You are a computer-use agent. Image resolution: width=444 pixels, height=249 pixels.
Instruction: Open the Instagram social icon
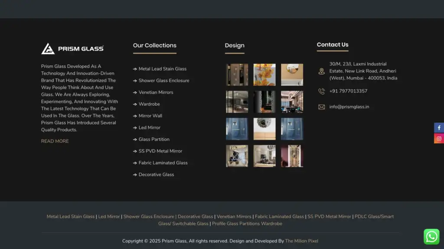click(439, 139)
